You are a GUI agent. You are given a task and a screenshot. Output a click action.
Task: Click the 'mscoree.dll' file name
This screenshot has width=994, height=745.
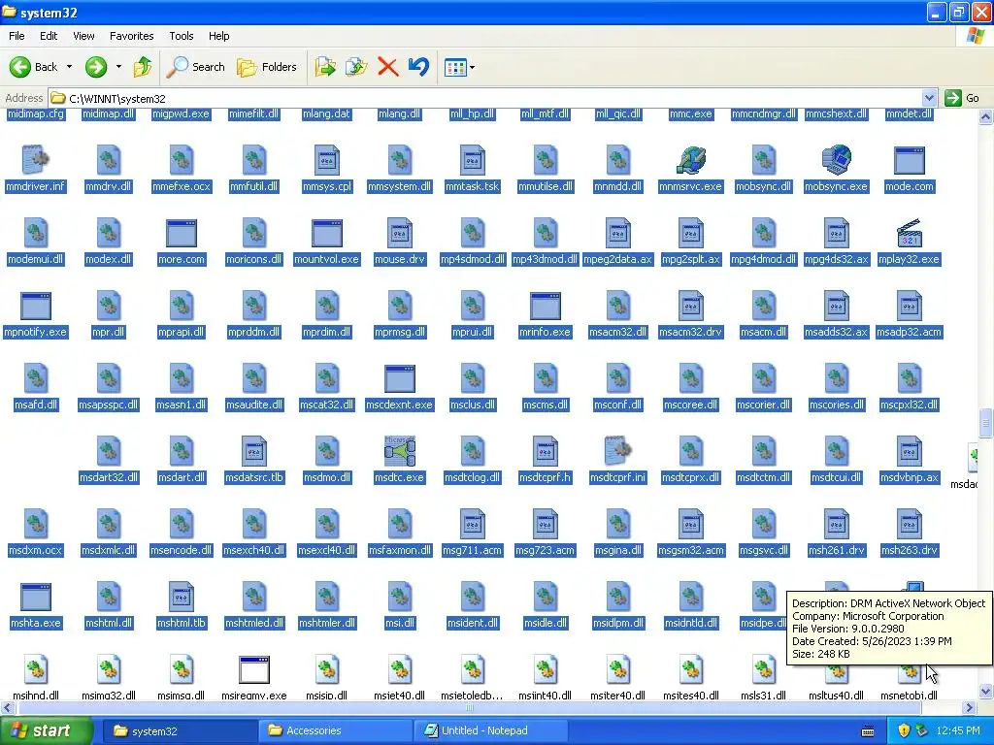click(691, 405)
